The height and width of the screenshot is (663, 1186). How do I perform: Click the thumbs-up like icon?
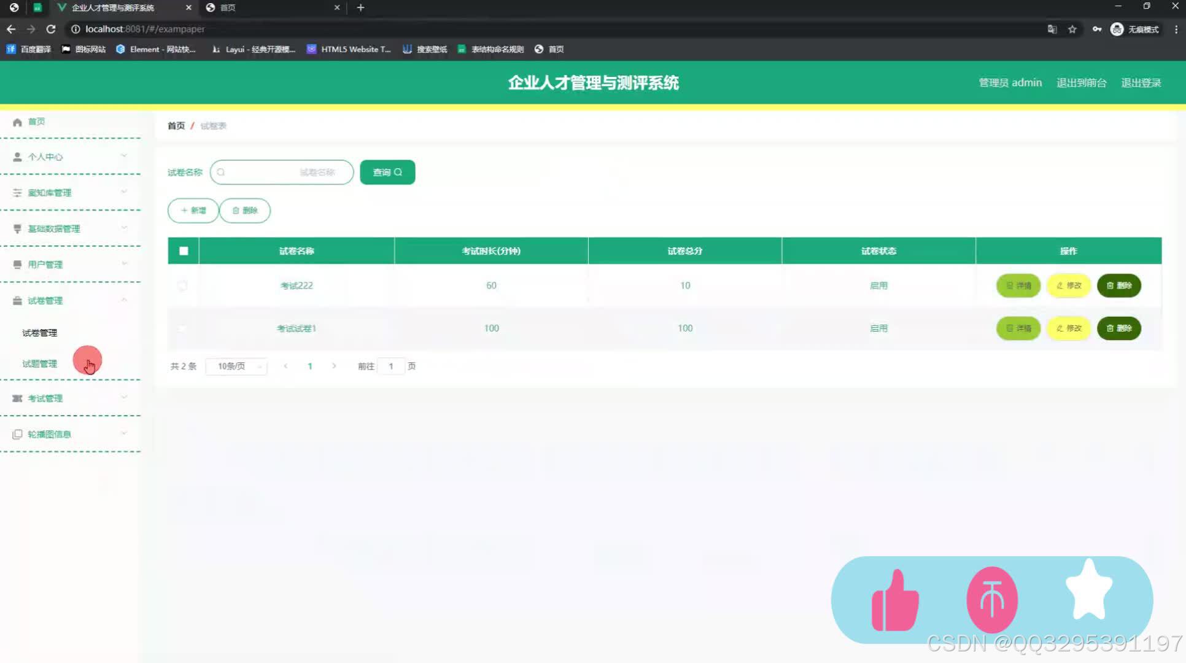pos(895,600)
